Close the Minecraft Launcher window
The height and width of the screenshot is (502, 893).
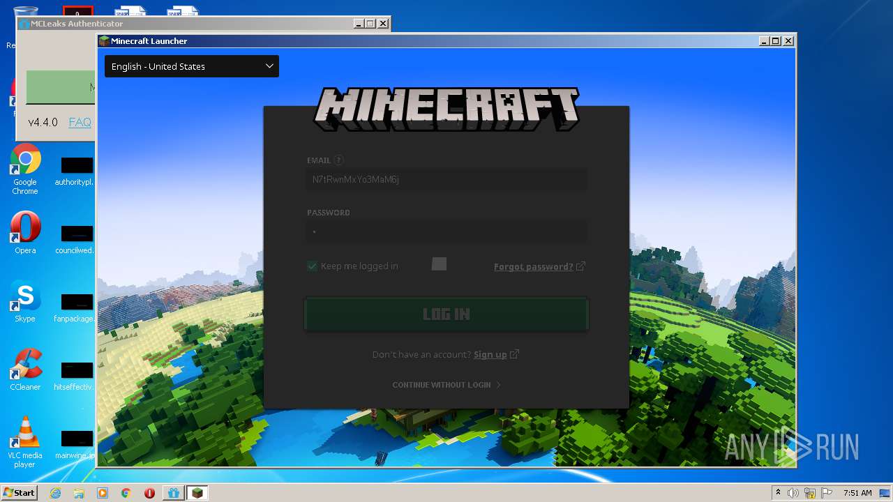click(788, 41)
